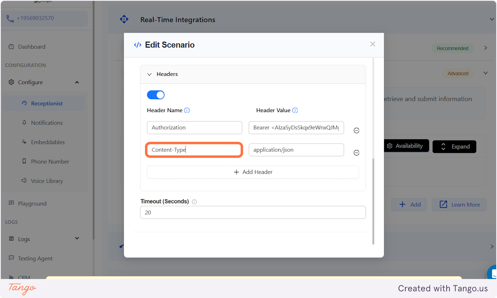Click the info icon beside Header Value
Image resolution: width=497 pixels, height=298 pixels.
pyautogui.click(x=294, y=110)
